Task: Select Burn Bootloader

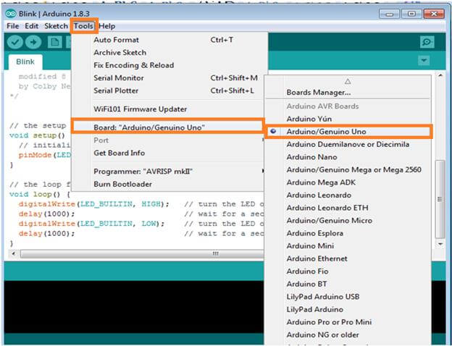Action: pos(168,184)
